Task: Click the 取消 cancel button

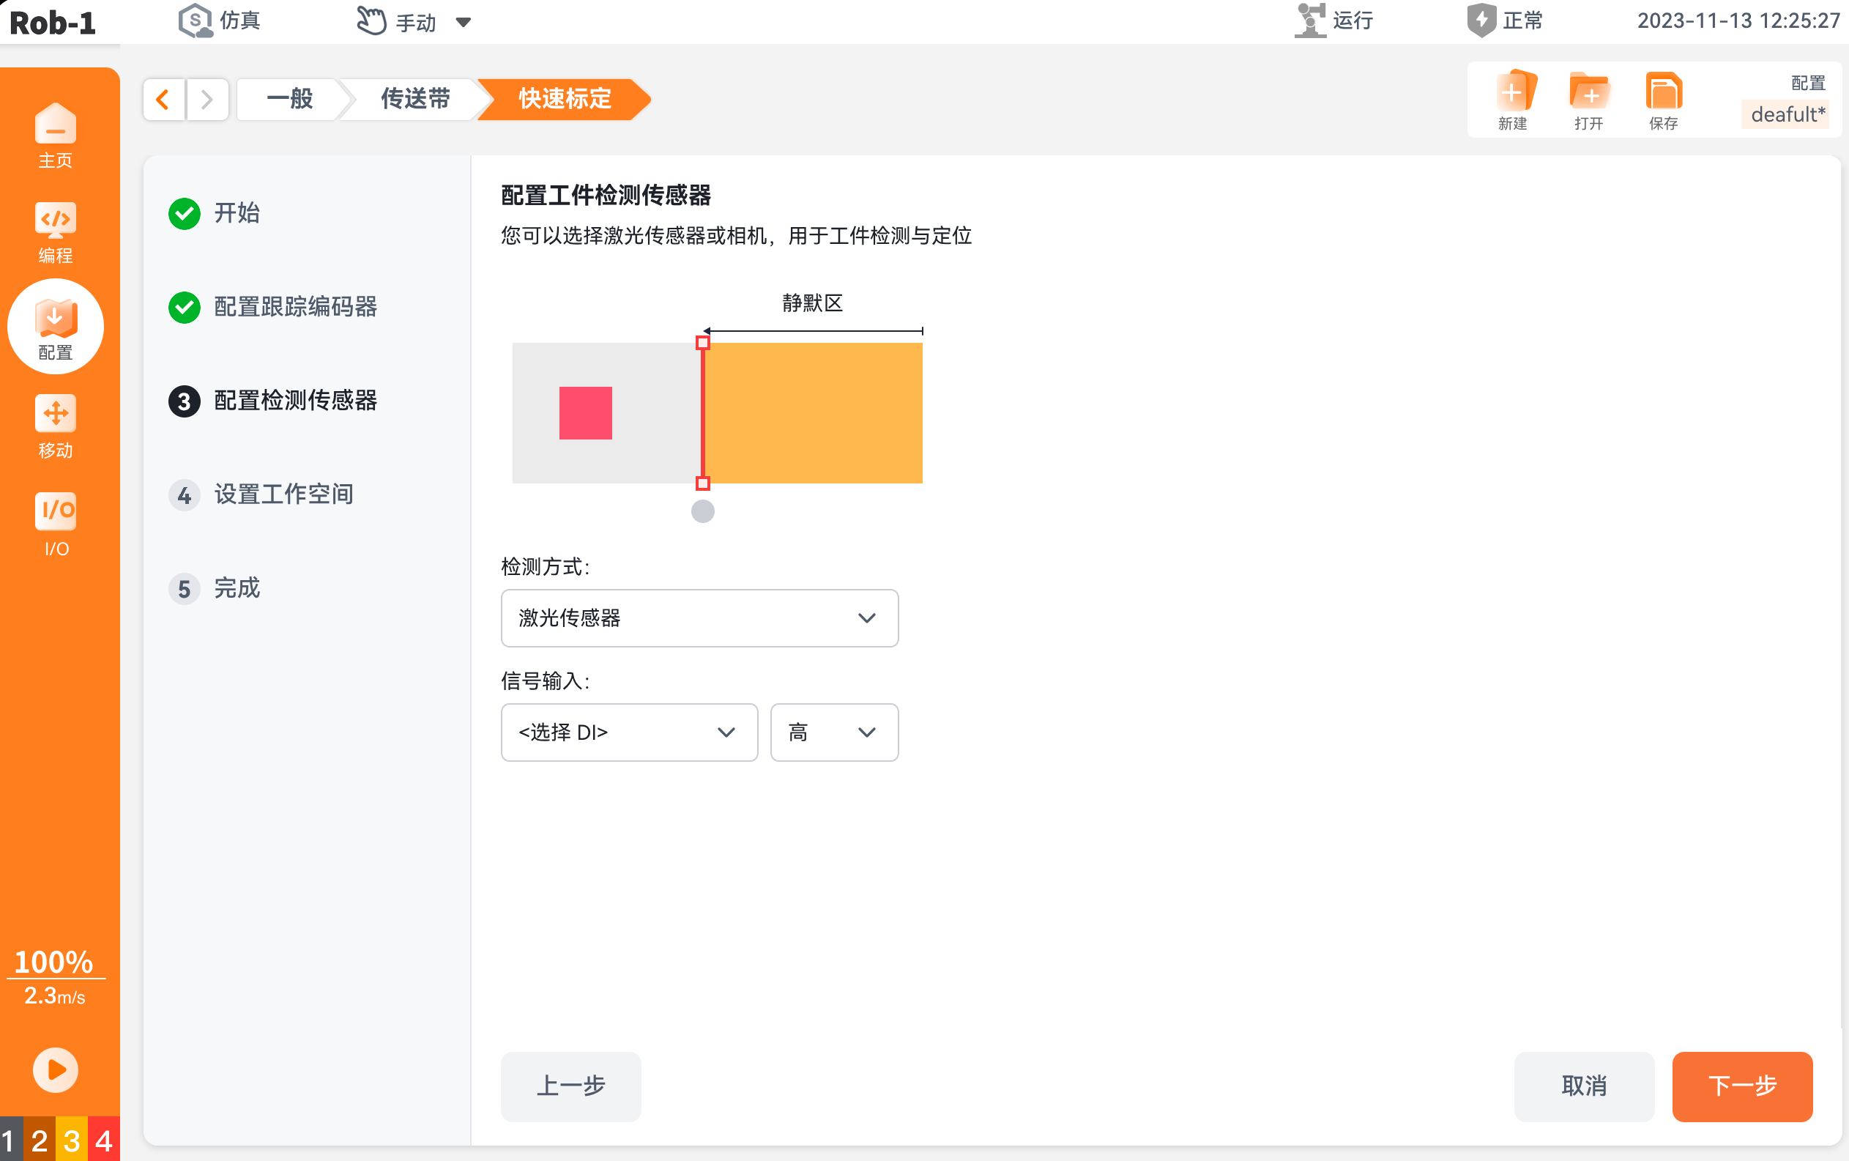Action: 1583,1086
